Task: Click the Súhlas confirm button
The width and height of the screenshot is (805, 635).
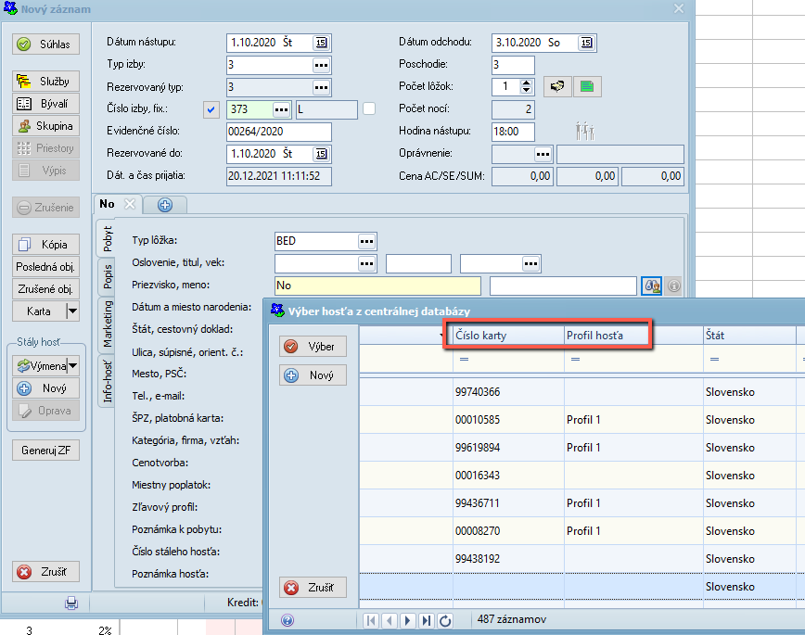Action: [x=46, y=44]
